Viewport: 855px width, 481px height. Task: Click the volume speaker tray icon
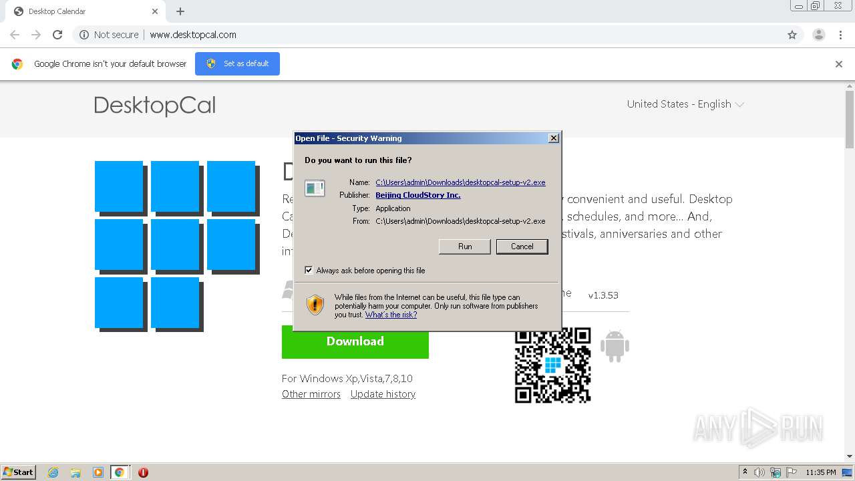(x=759, y=472)
